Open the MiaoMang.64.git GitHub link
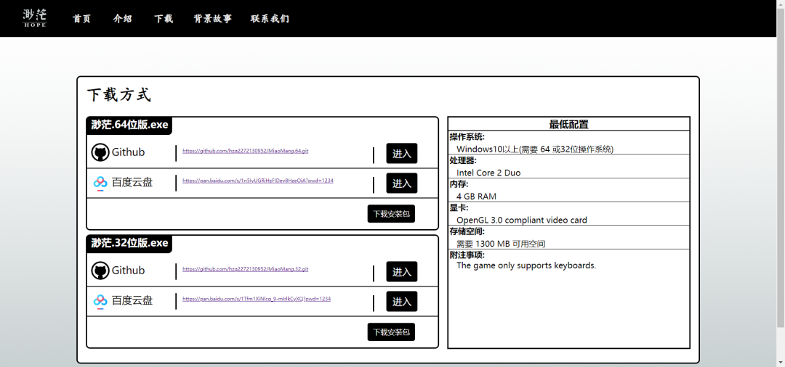Viewport: 785px width, 367px height. (x=245, y=151)
